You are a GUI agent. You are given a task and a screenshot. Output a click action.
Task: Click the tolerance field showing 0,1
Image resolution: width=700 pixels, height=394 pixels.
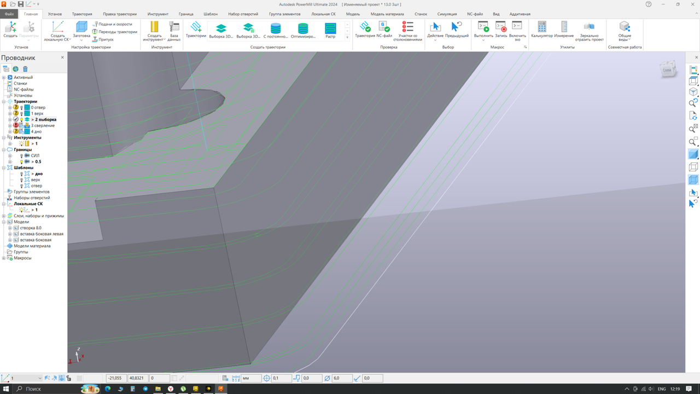click(x=281, y=378)
